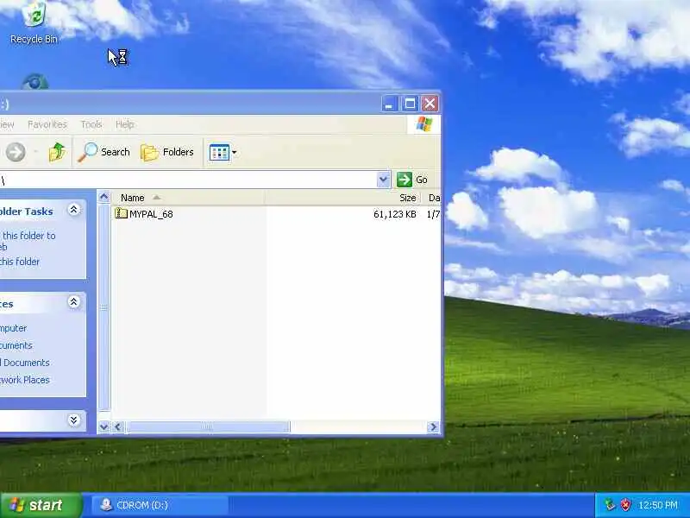Click the MYPAL_68 file name
The height and width of the screenshot is (518, 690).
151,214
